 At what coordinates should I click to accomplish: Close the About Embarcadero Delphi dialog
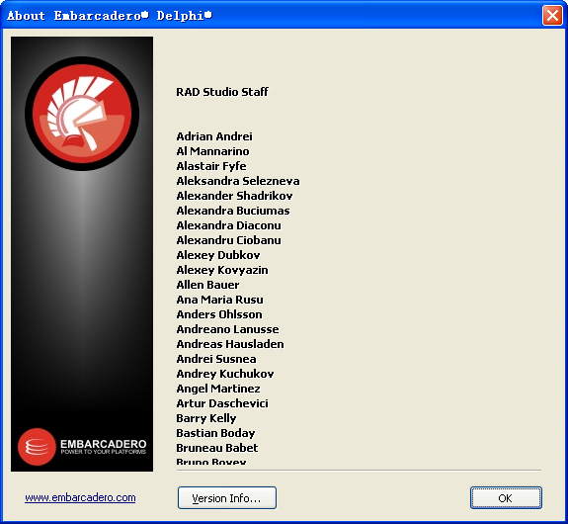click(x=552, y=16)
